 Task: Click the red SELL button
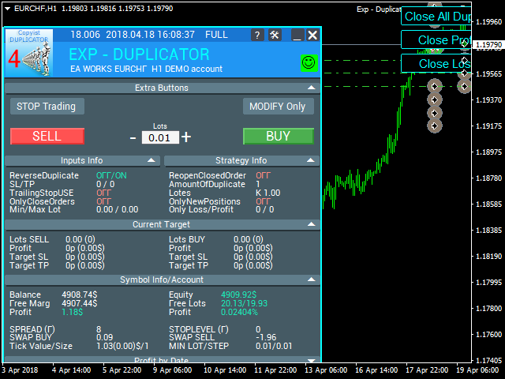(x=47, y=136)
